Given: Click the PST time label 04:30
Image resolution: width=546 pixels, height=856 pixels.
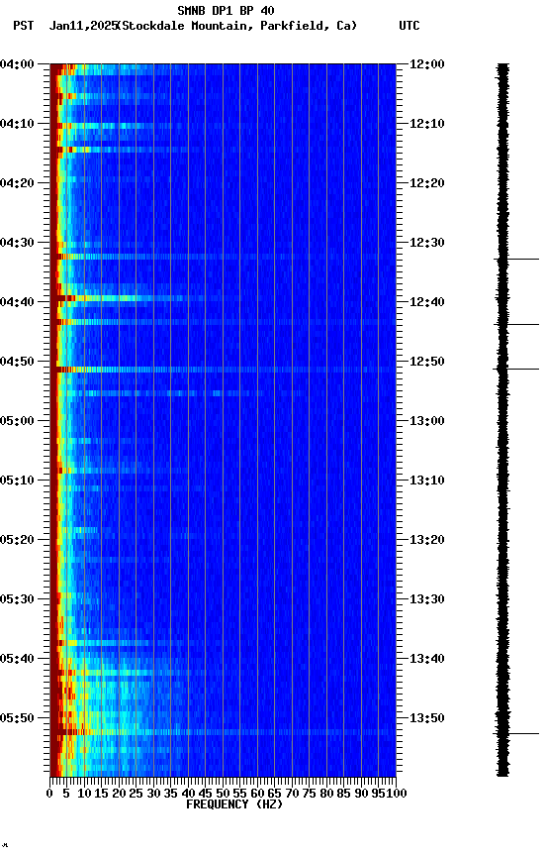Looking at the screenshot, I should click(17, 243).
